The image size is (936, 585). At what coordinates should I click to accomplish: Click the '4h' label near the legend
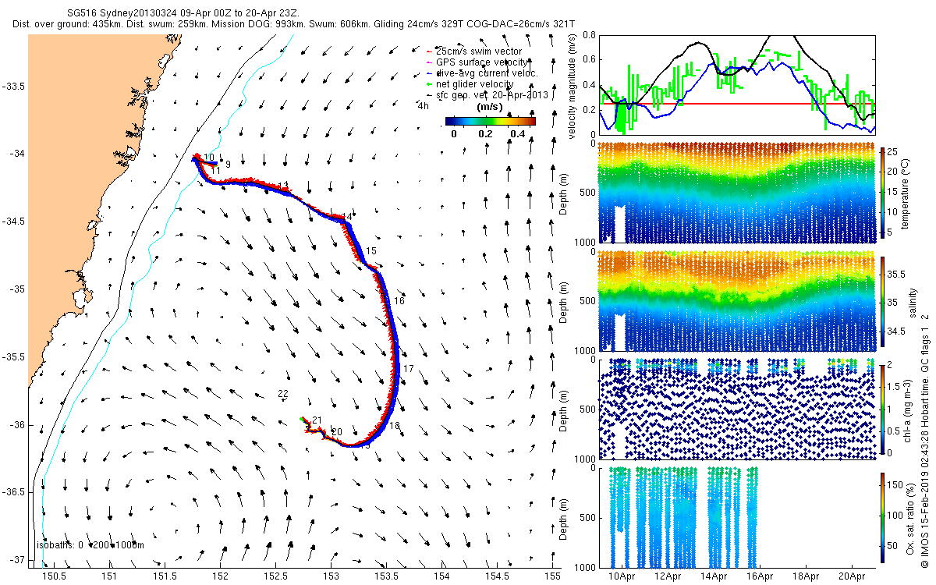pyautogui.click(x=424, y=105)
